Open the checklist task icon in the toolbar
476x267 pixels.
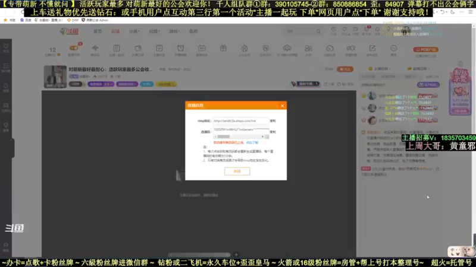click(x=159, y=48)
